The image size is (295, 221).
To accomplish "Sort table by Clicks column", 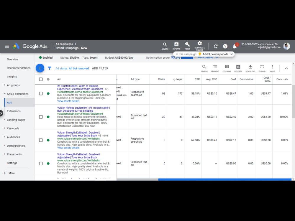I will click(161, 79).
